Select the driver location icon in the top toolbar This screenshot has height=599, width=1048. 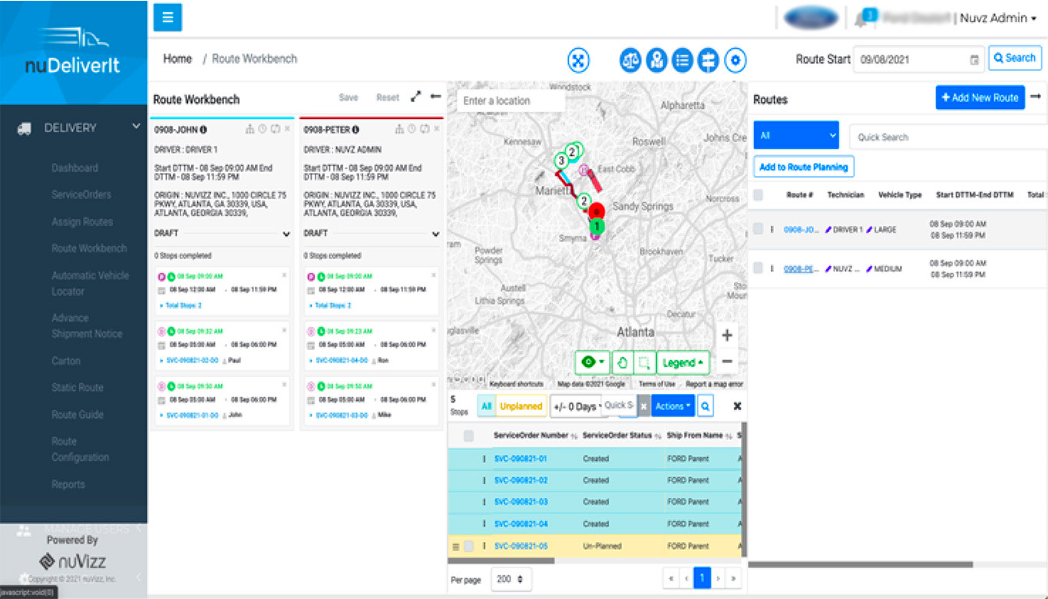click(x=656, y=59)
